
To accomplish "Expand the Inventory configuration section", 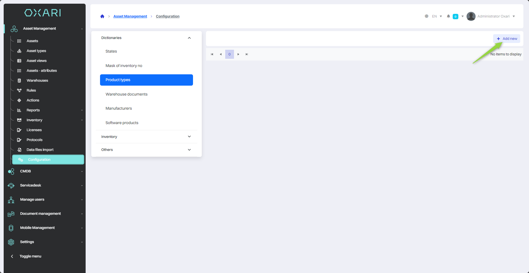I will (x=189, y=137).
